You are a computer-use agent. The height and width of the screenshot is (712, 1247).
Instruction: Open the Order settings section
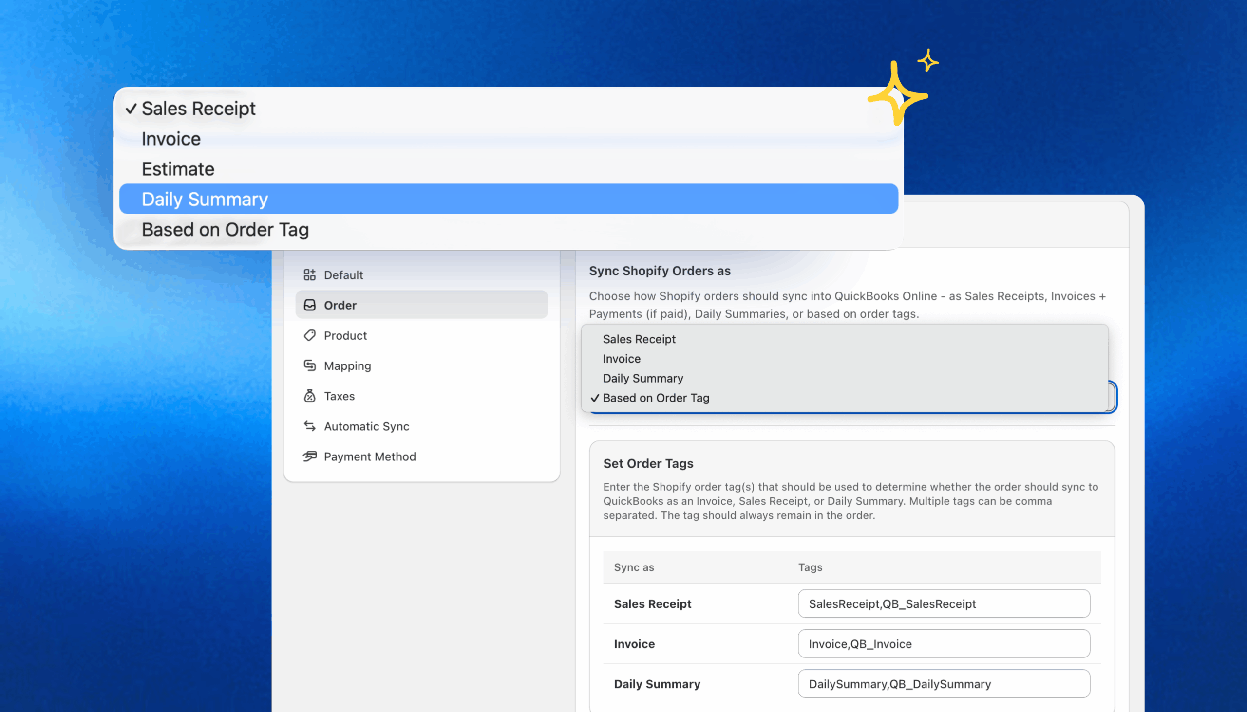tap(340, 305)
